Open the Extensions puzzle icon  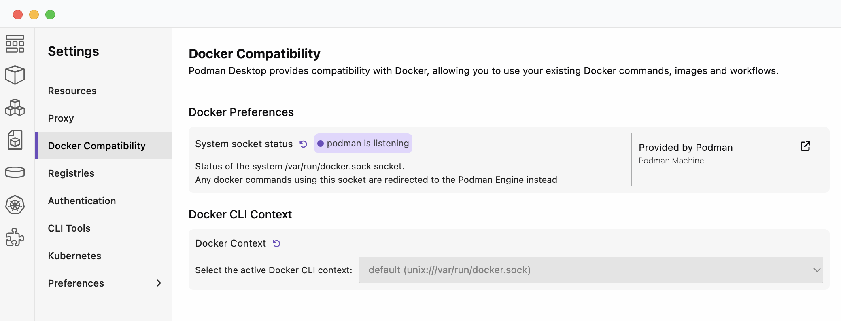[x=15, y=237]
